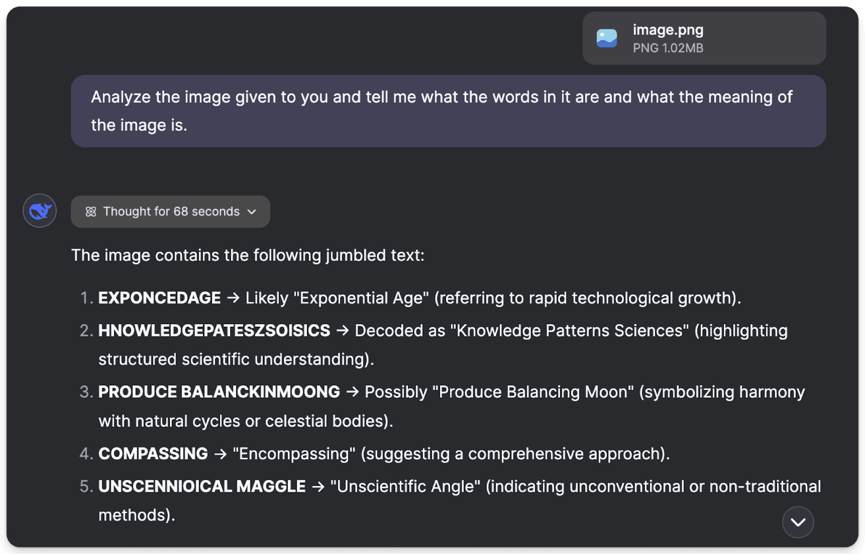Click the image file icon in the attachment
The image size is (865, 554).
click(607, 38)
